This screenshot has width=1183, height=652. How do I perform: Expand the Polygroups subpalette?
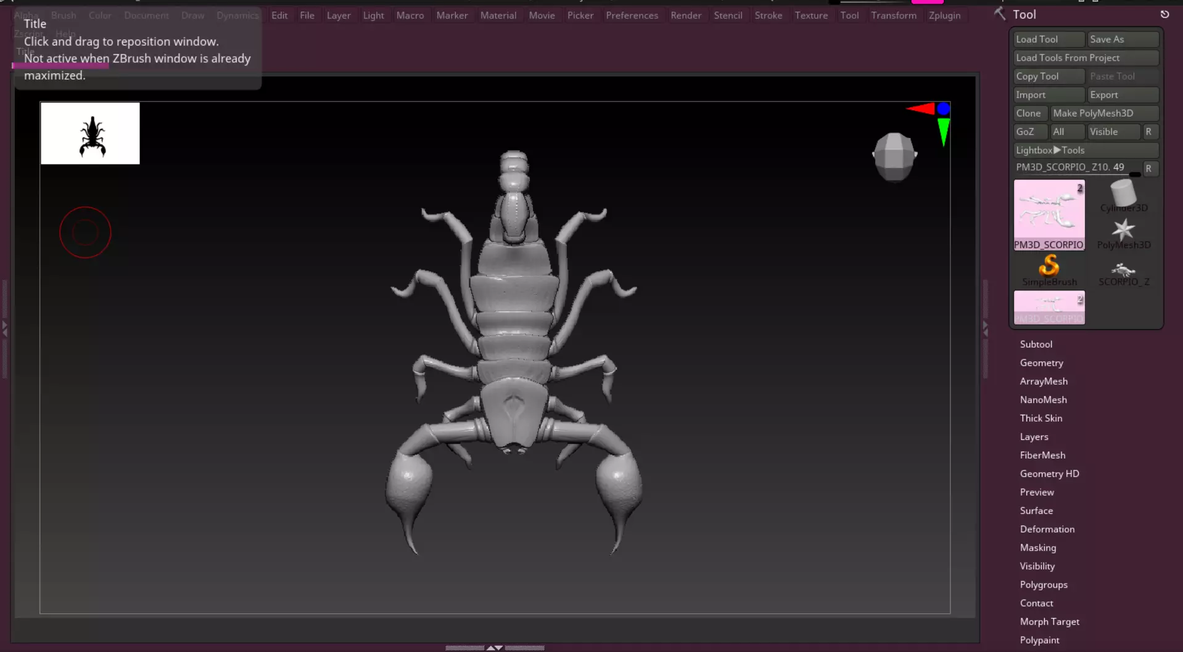pos(1043,584)
